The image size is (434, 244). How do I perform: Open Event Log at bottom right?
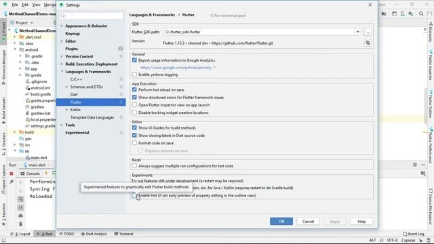pyautogui.click(x=413, y=234)
